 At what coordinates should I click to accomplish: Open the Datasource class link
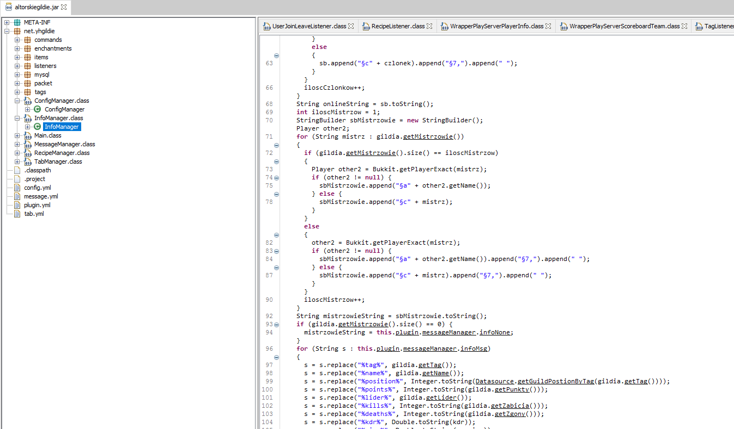(495, 381)
